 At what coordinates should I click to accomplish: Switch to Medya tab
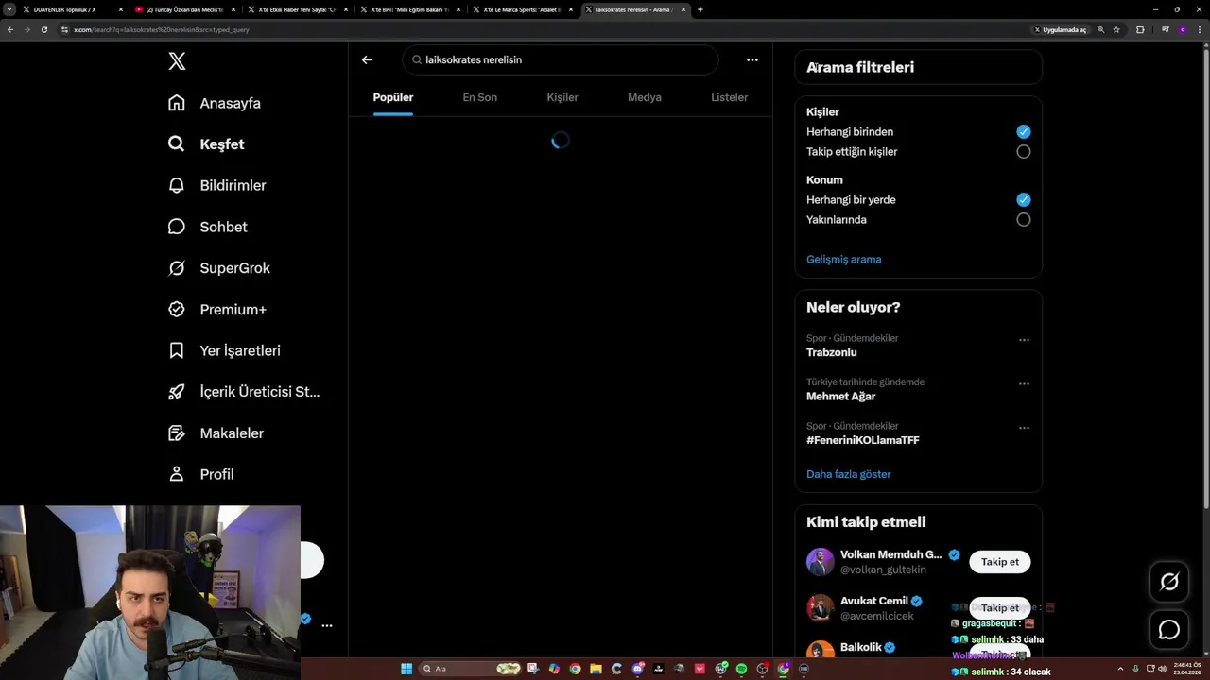point(645,97)
